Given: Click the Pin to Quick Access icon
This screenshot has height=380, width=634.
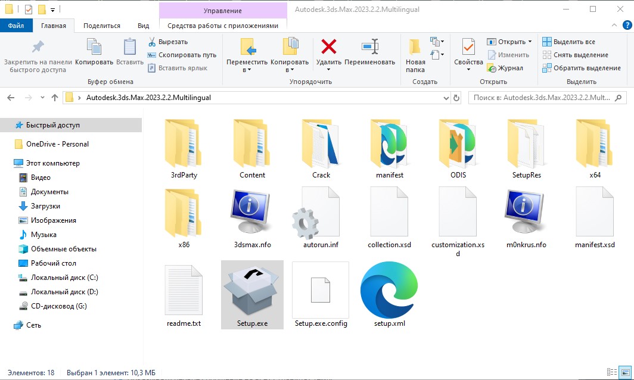Looking at the screenshot, I should (x=38, y=48).
